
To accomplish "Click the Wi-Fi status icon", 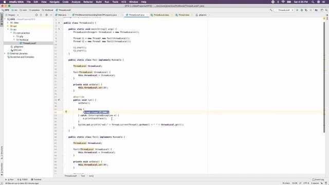I will (x=283, y=2).
